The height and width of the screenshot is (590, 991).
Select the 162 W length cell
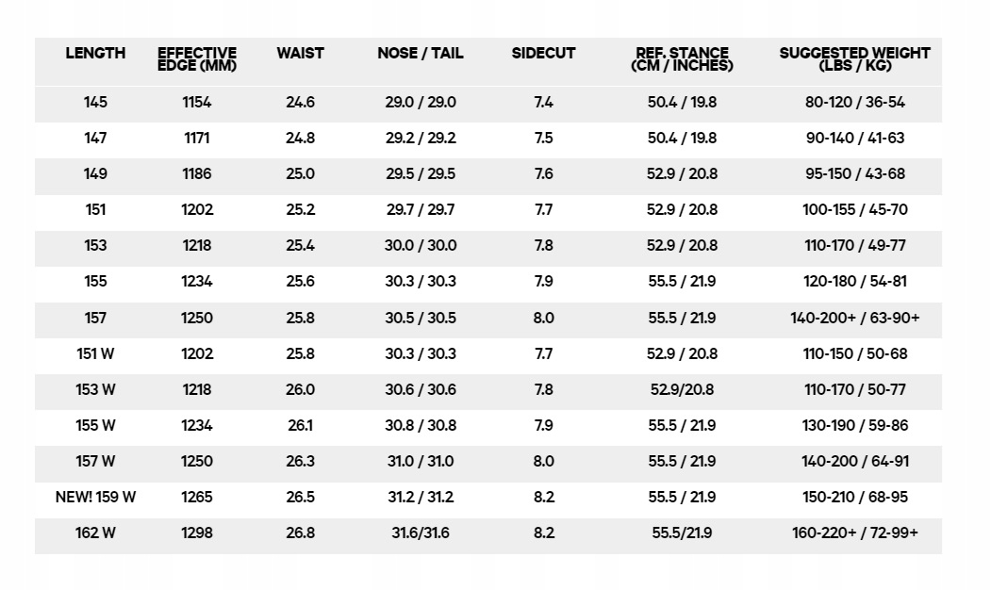click(95, 533)
